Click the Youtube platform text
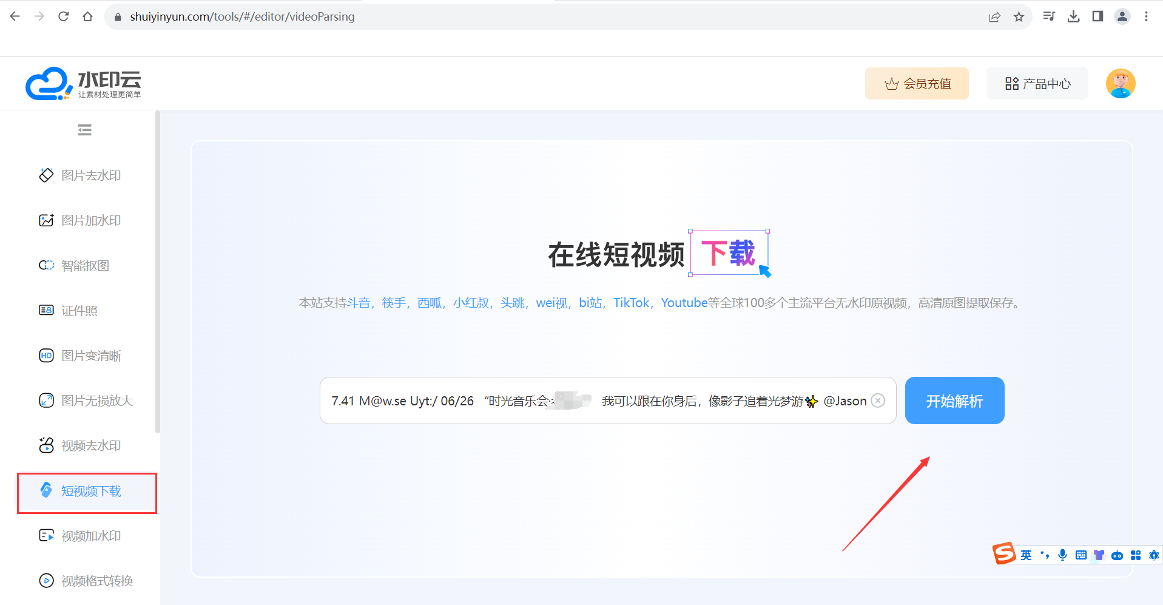Viewport: 1163px width, 605px height. tap(684, 303)
